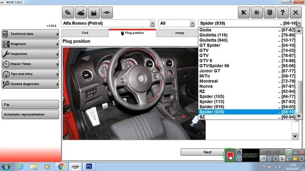Image resolution: width=305 pixels, height=171 pixels.
Task: Open help with the question mark
Action: [x=283, y=13]
